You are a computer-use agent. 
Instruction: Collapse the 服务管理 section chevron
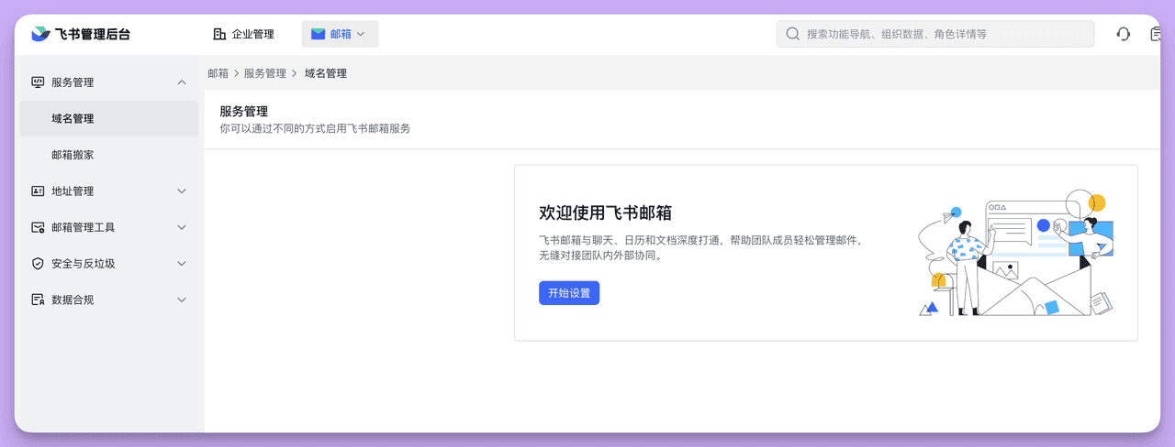pos(182,82)
